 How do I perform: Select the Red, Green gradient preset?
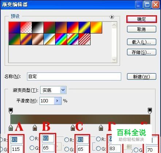(50, 28)
